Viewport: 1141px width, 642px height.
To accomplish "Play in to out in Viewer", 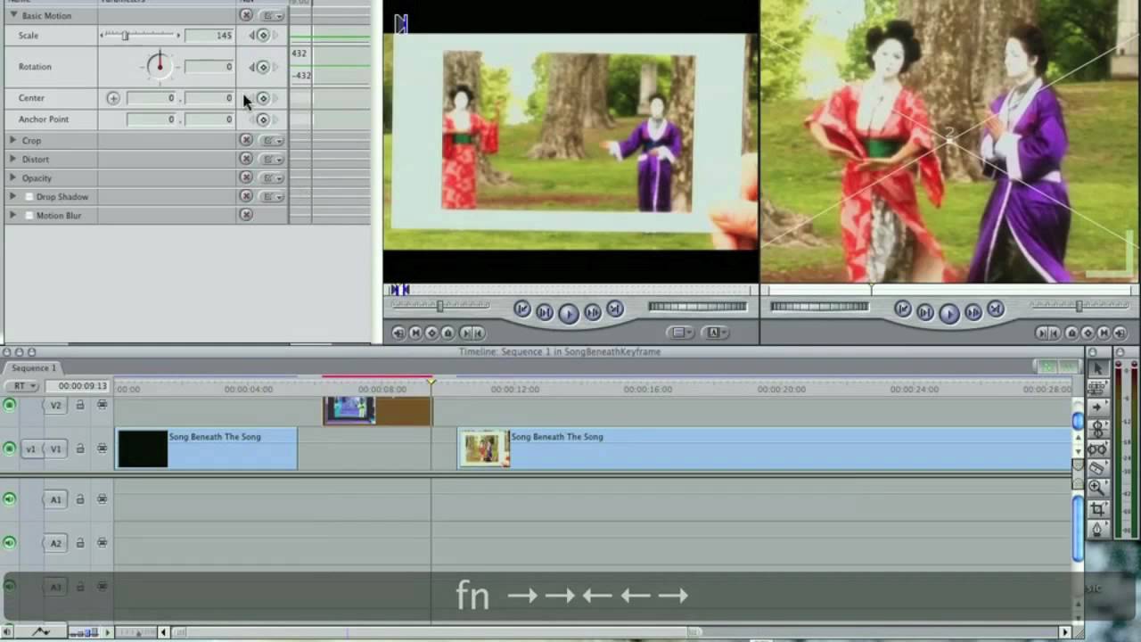I will point(545,312).
